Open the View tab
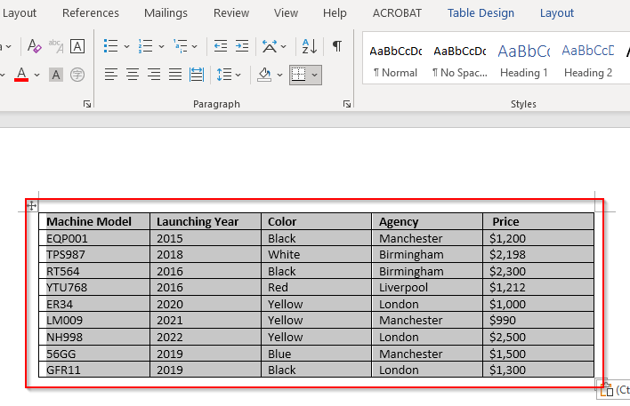The height and width of the screenshot is (406, 630). 286,13
